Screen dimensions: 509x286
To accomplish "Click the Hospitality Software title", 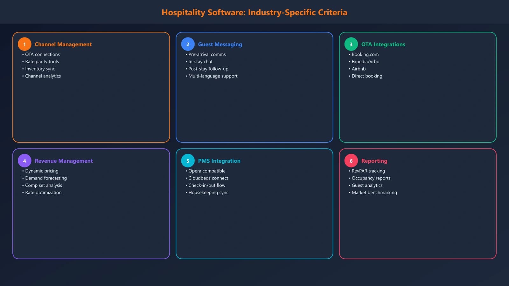I will tap(254, 12).
